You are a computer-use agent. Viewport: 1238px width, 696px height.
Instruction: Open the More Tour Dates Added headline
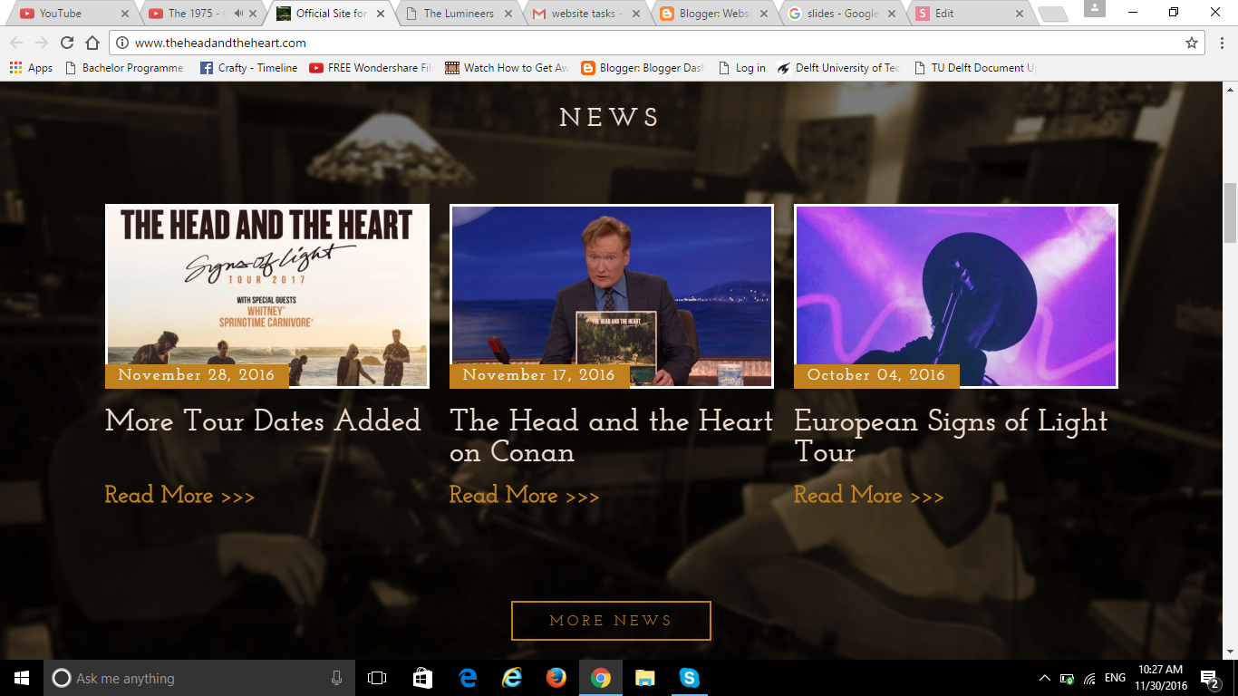coord(263,421)
